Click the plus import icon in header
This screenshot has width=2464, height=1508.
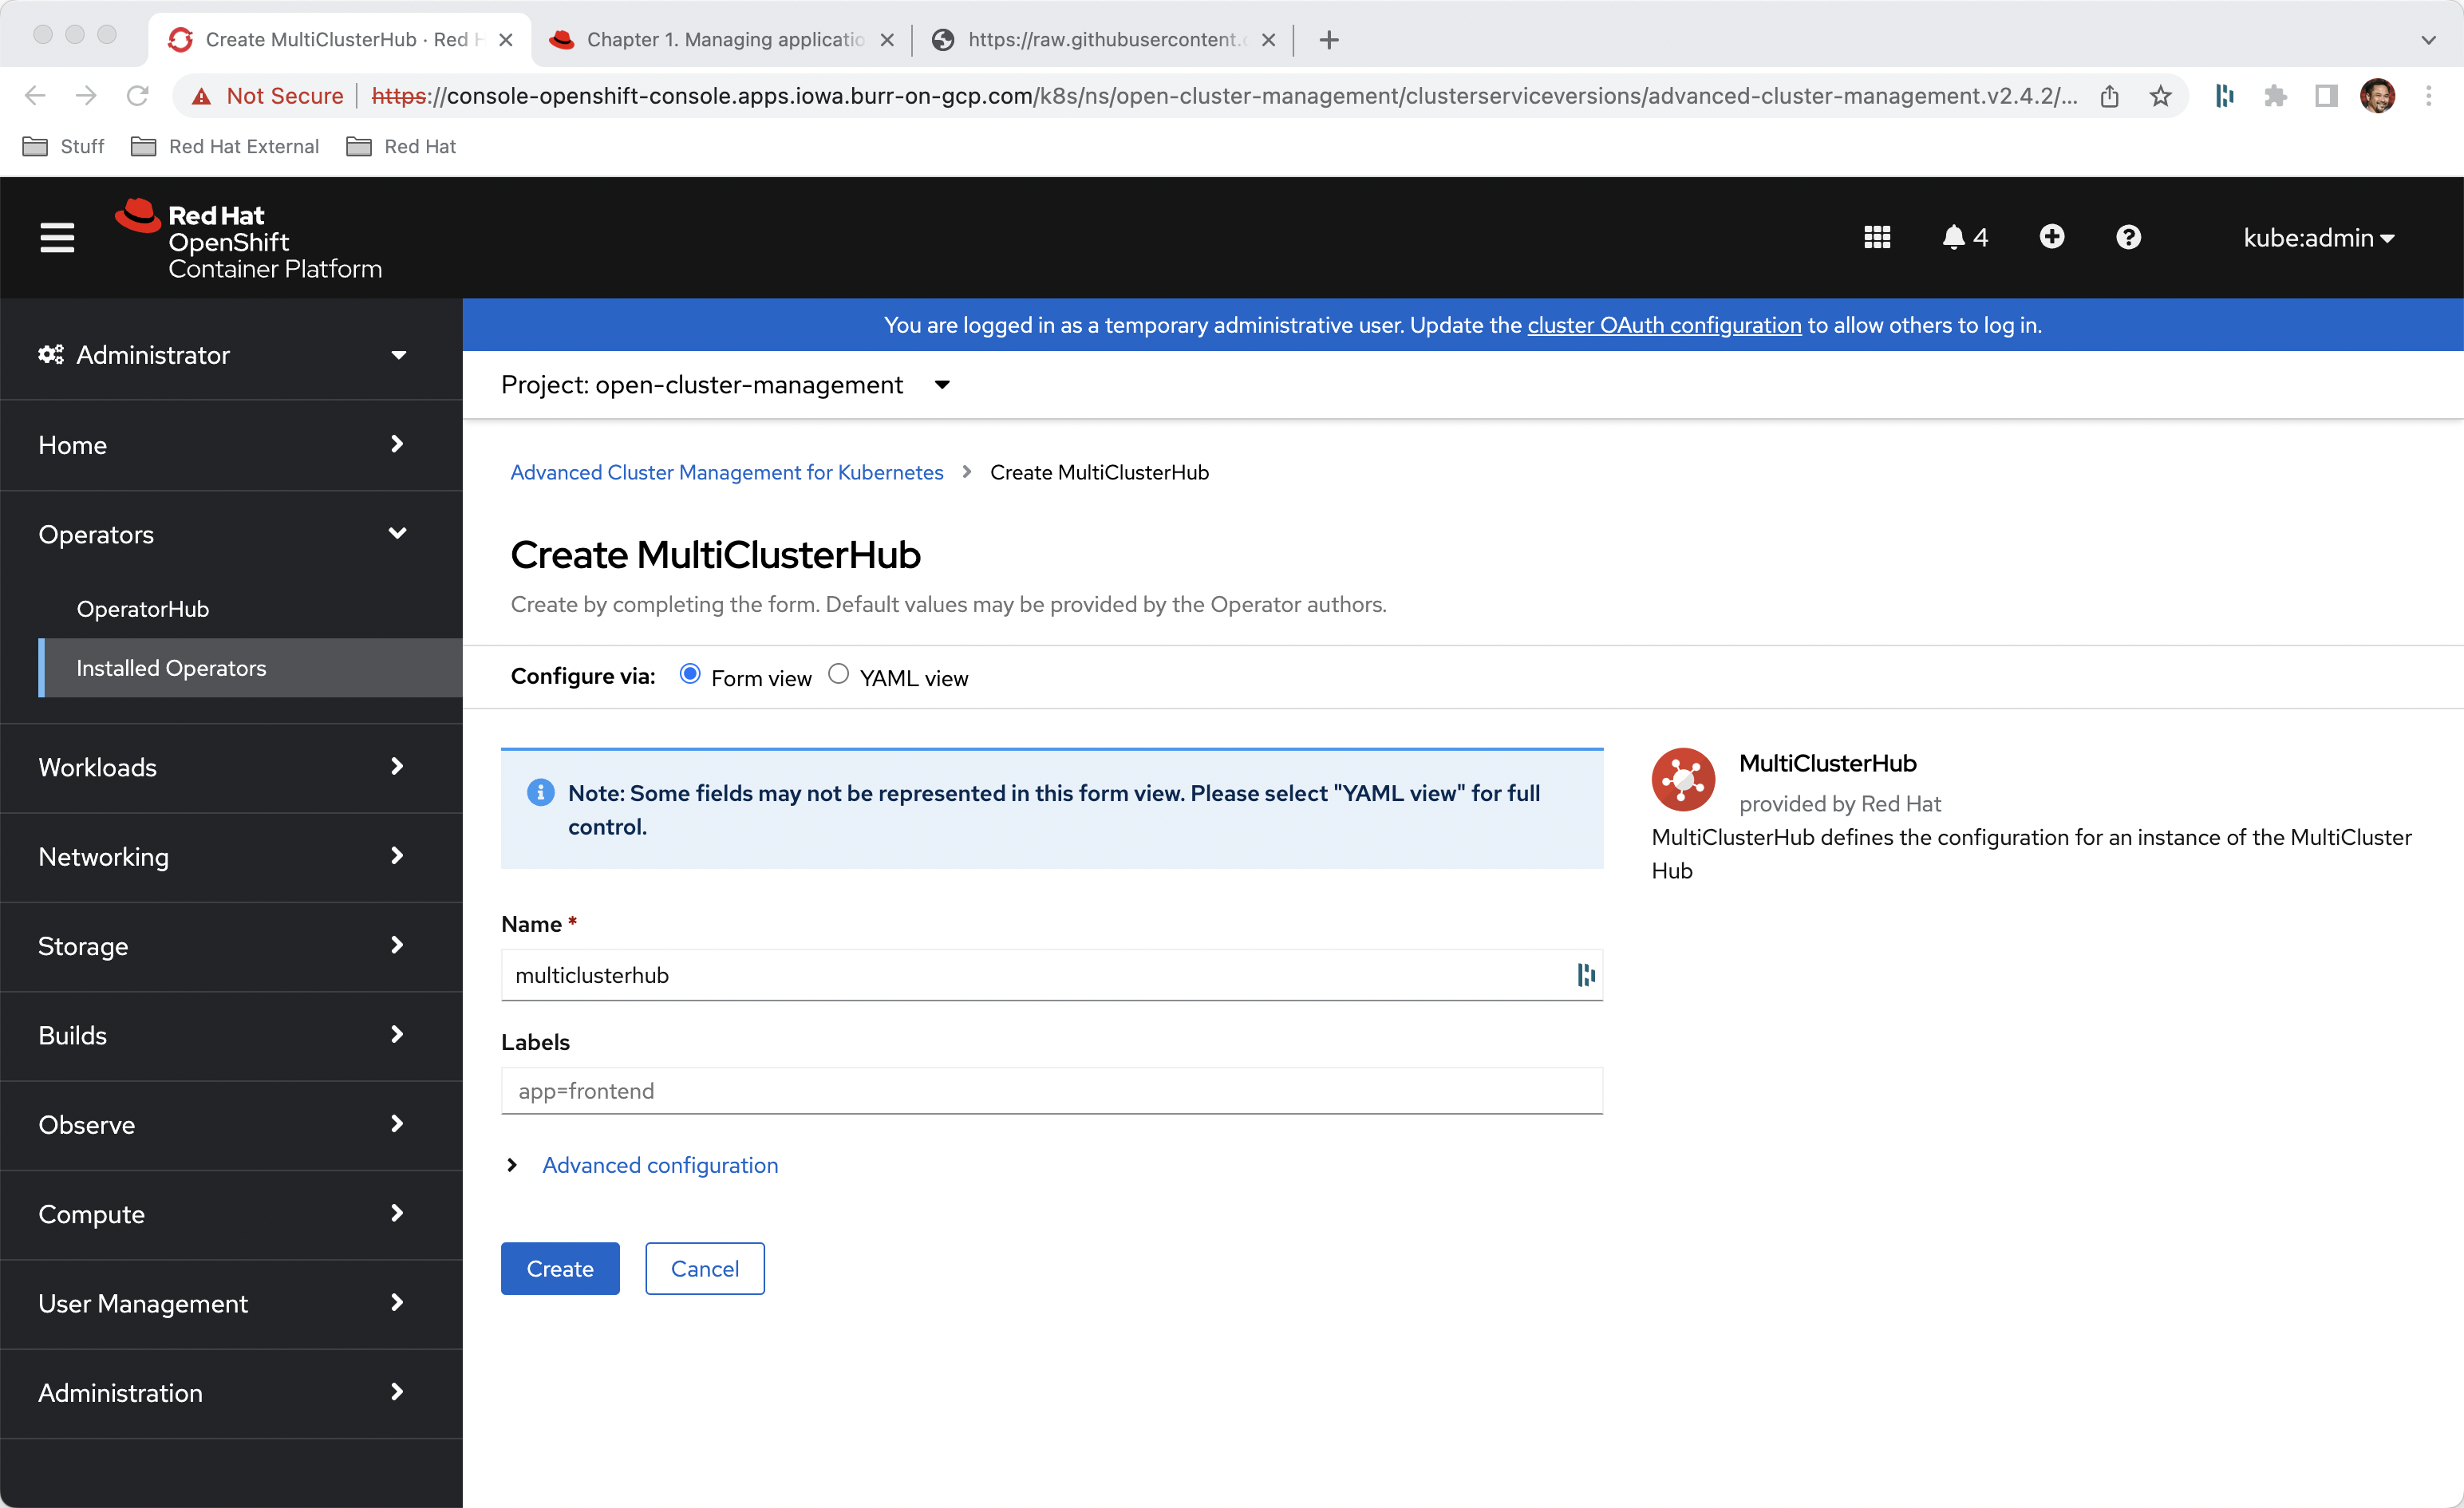coord(2051,238)
